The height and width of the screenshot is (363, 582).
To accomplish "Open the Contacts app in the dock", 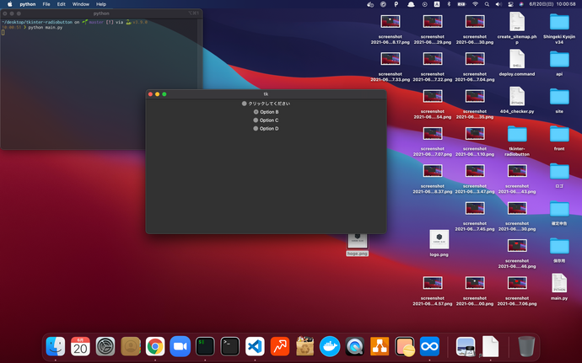I will point(130,346).
